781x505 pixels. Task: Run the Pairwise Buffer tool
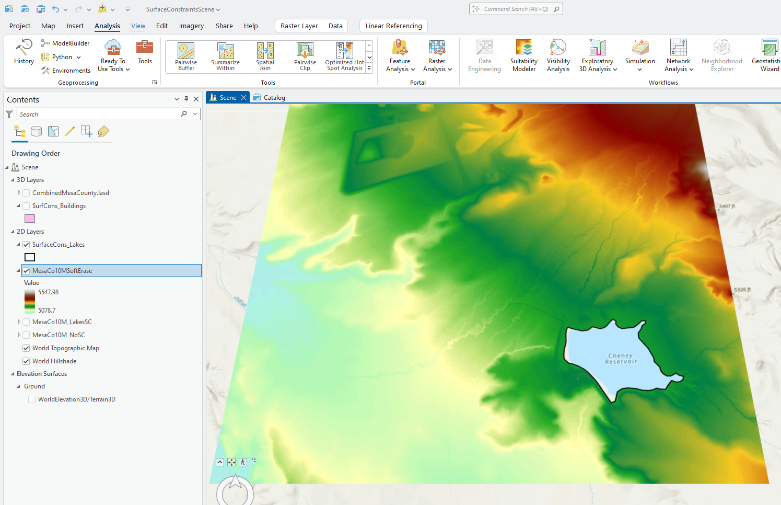pos(186,56)
